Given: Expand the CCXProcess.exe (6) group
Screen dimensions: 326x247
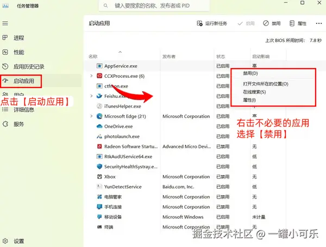Looking at the screenshot, I should (x=91, y=76).
